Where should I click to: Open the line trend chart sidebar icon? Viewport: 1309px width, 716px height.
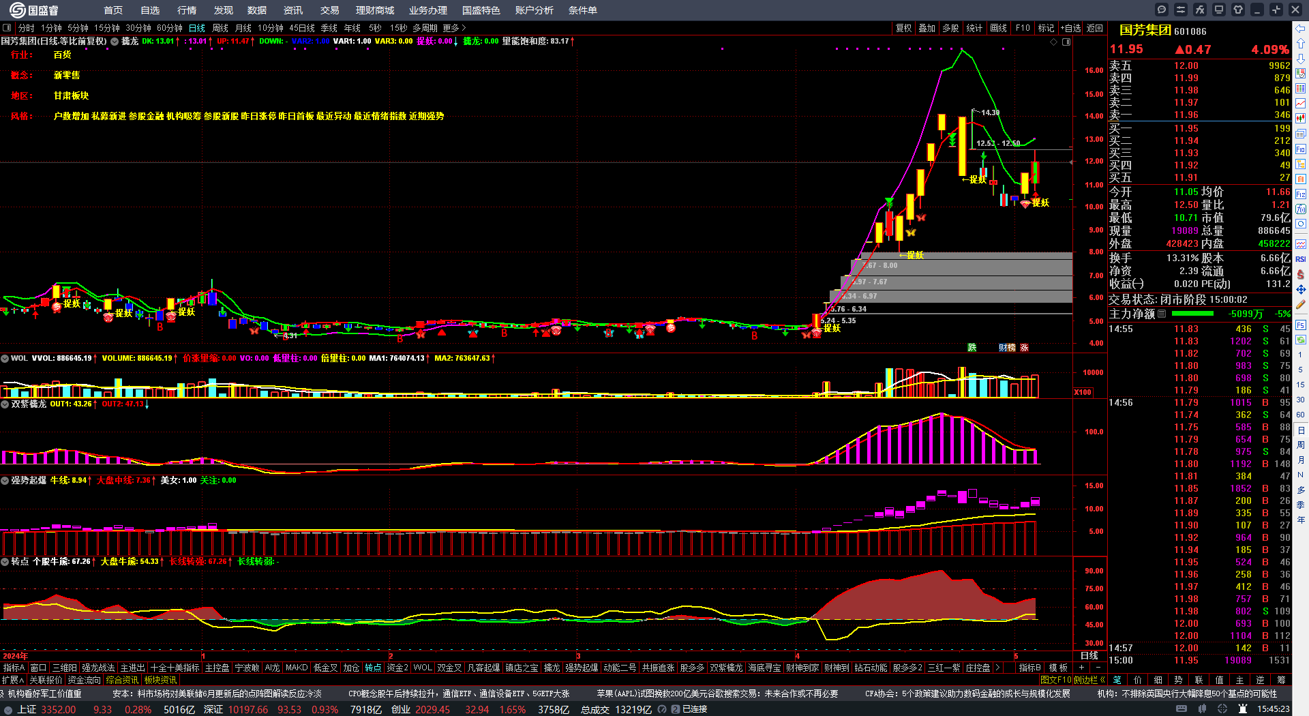pyautogui.click(x=1301, y=104)
